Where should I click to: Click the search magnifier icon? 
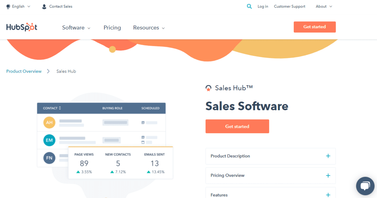[249, 6]
